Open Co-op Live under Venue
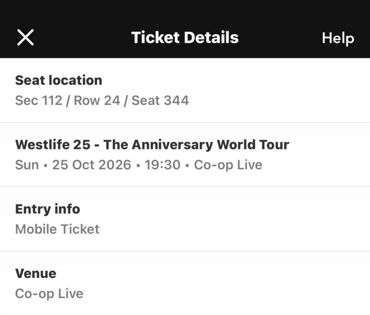 (49, 293)
